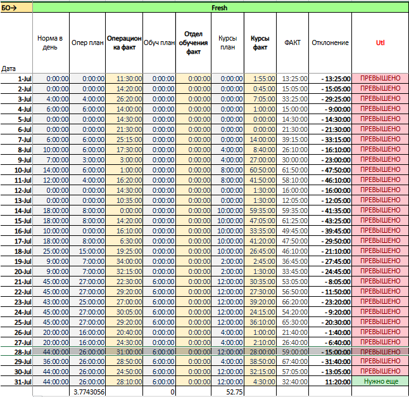Click 26:20:00 in the 3-Jul row
The width and height of the screenshot is (409, 397).
click(x=124, y=99)
